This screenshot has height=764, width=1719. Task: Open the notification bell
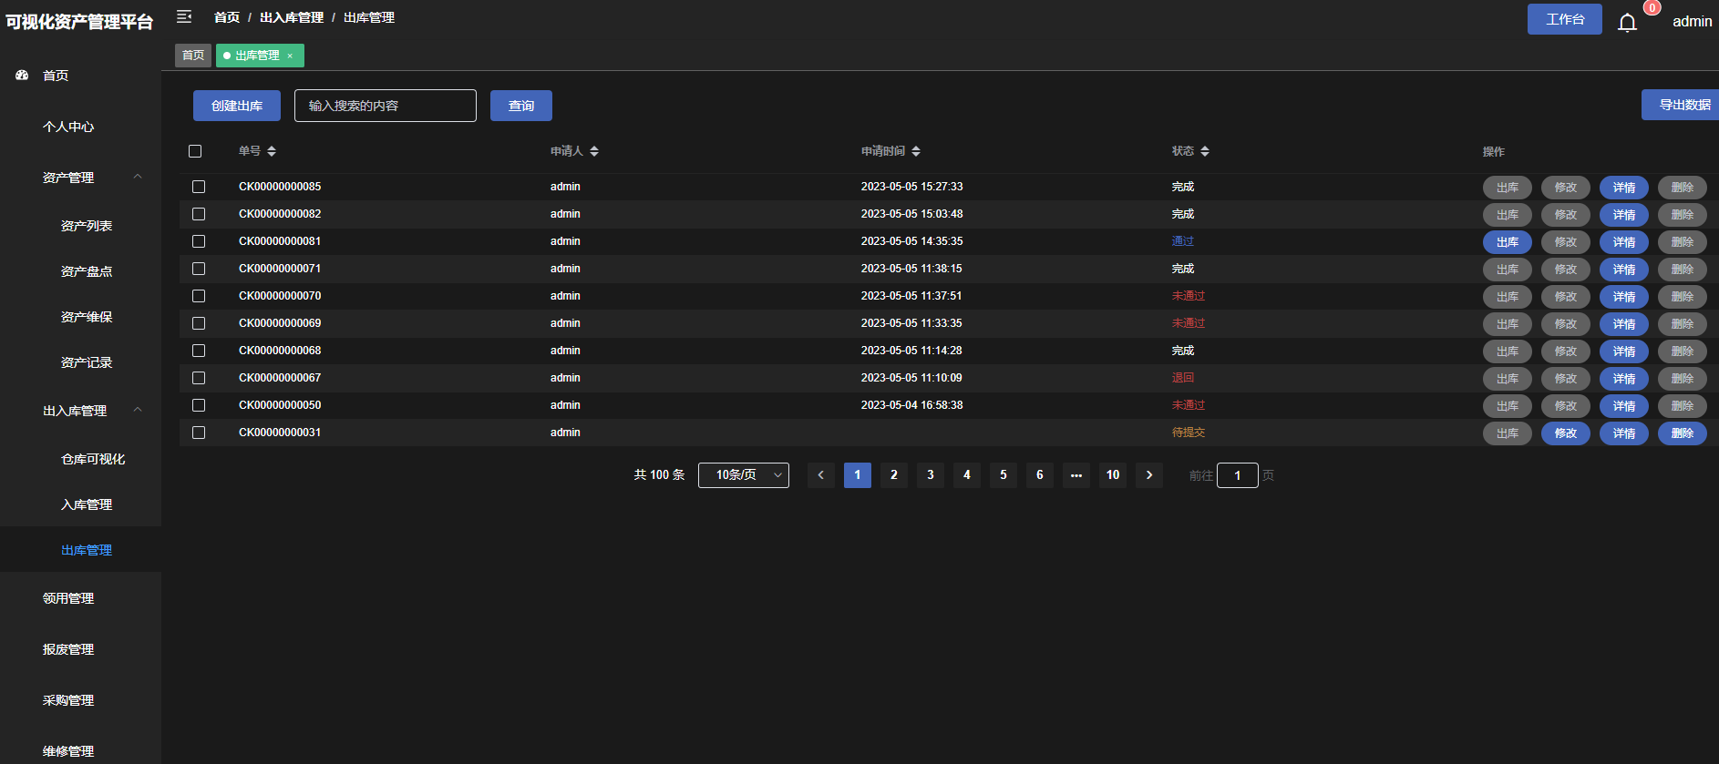(1627, 22)
